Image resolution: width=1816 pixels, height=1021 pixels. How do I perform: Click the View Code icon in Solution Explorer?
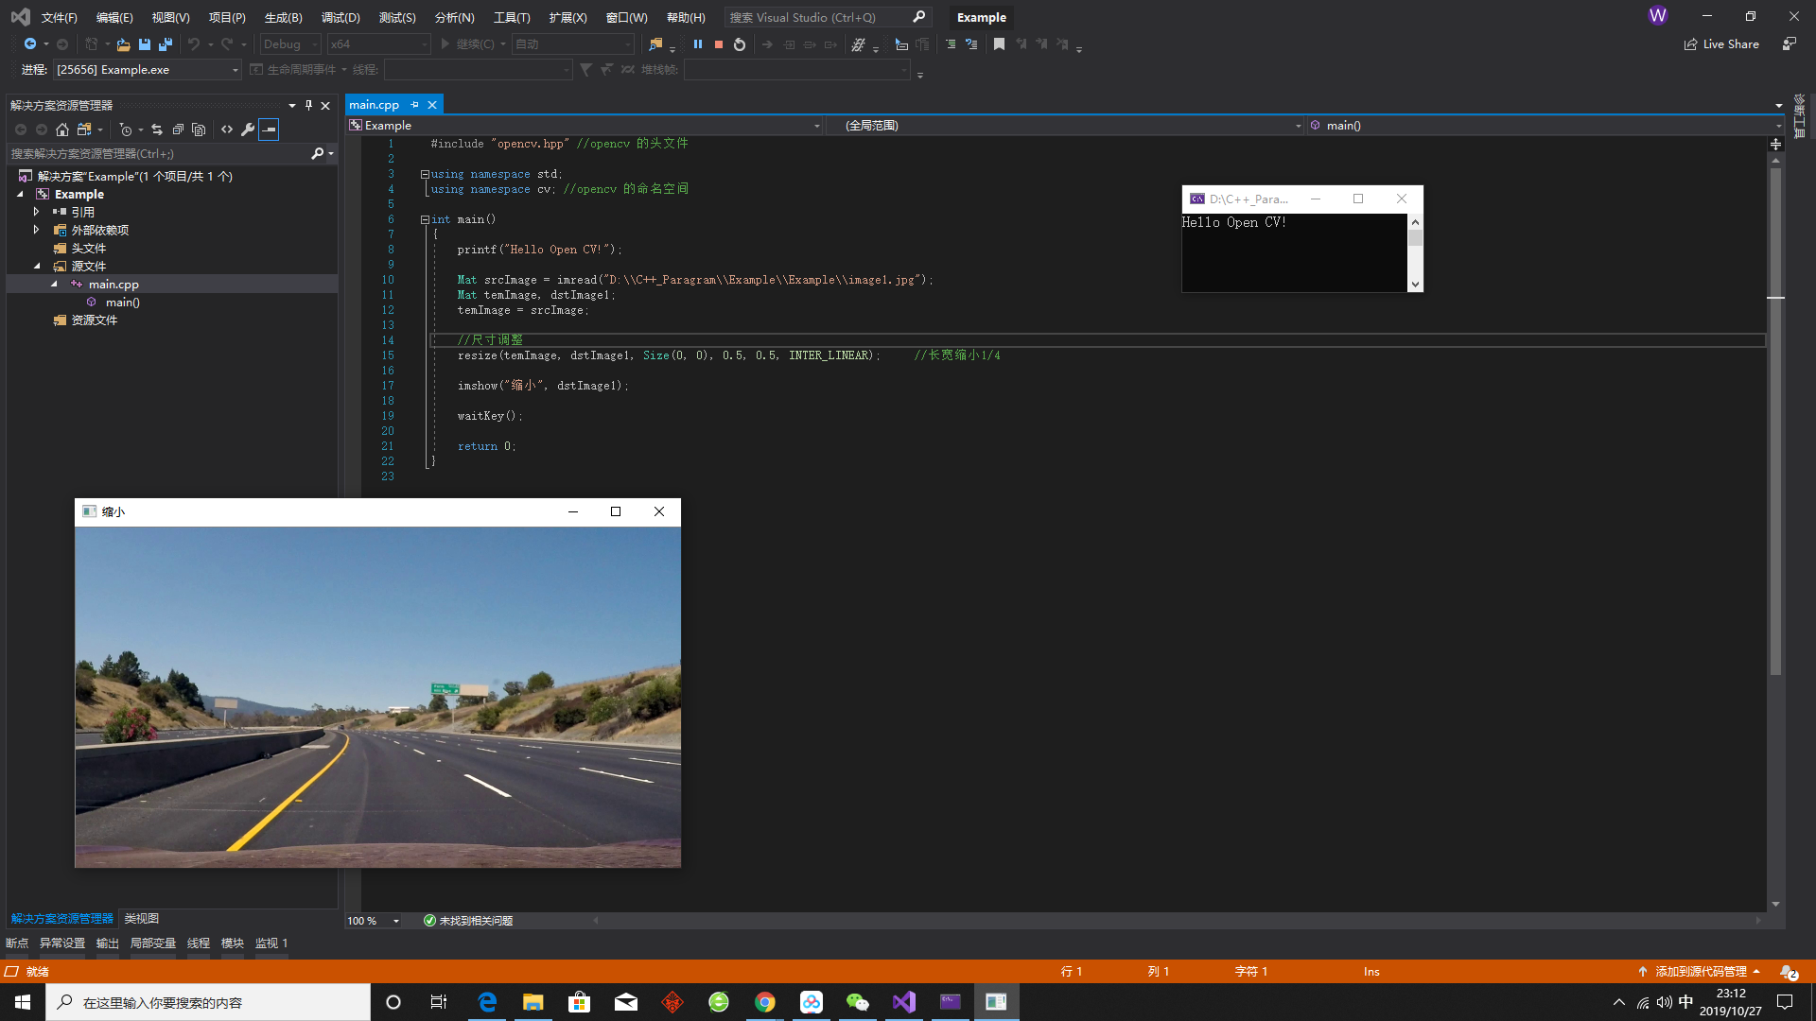tap(227, 130)
